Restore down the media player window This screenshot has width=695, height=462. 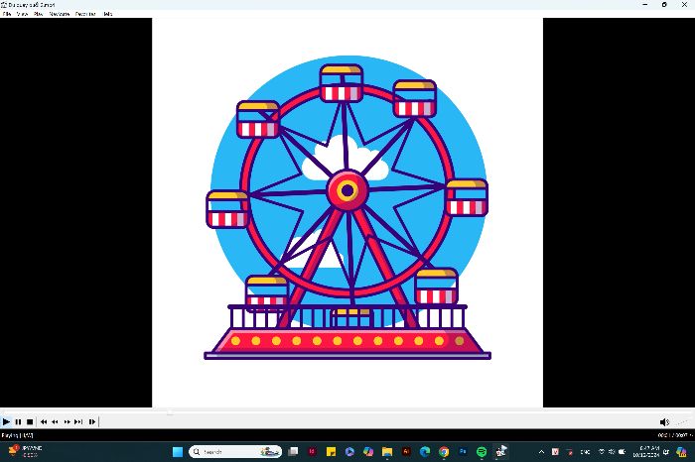coord(664,4)
